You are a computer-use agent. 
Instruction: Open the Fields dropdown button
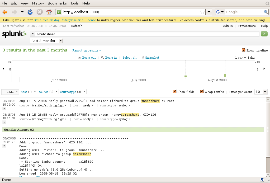[x=10, y=92]
